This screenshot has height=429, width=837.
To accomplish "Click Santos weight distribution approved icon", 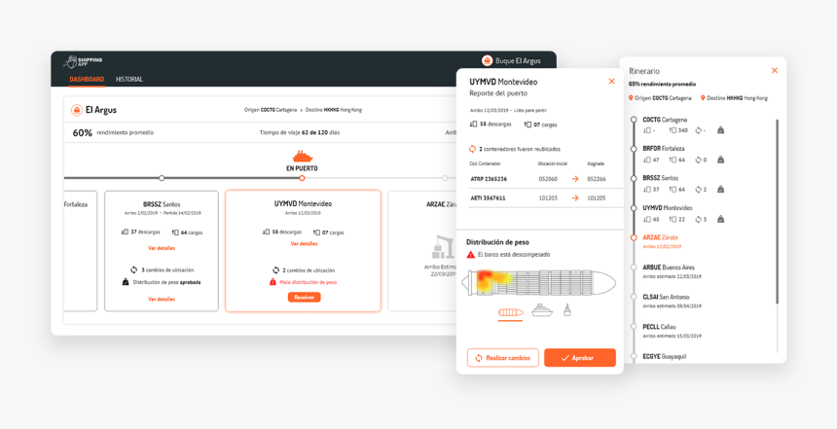I will (x=125, y=282).
